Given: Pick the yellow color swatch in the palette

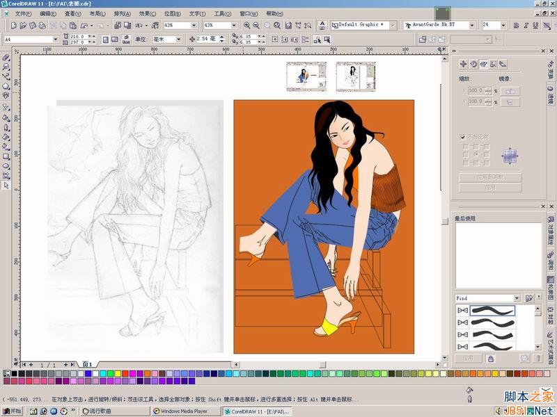Looking at the screenshot, I should (118, 373).
